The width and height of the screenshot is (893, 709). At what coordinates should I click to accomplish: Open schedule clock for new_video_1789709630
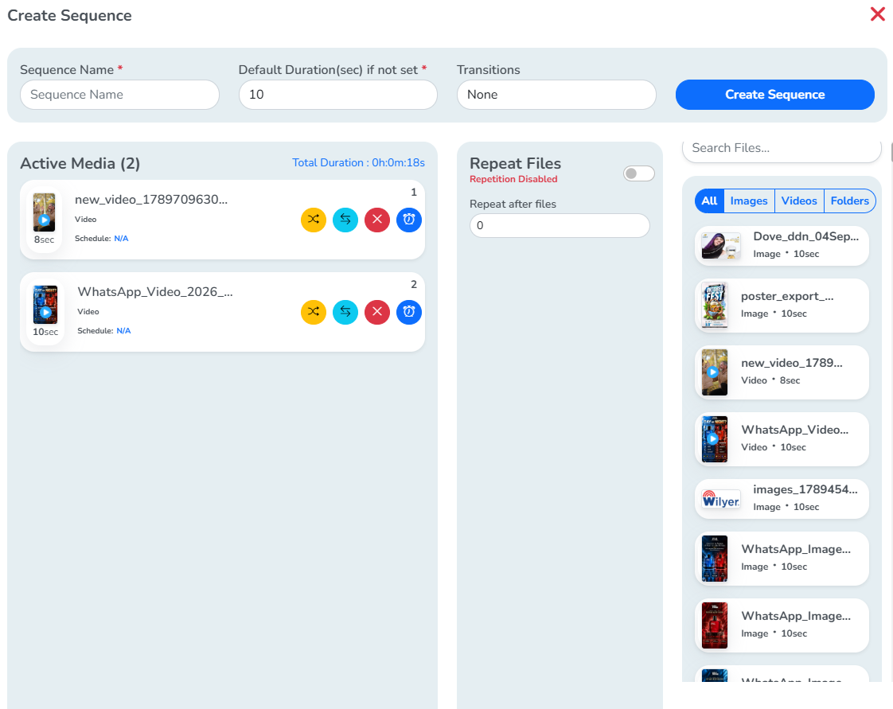point(409,220)
